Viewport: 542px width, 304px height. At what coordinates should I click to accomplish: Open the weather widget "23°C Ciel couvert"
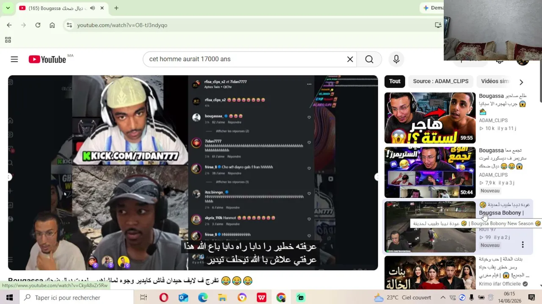point(403,298)
